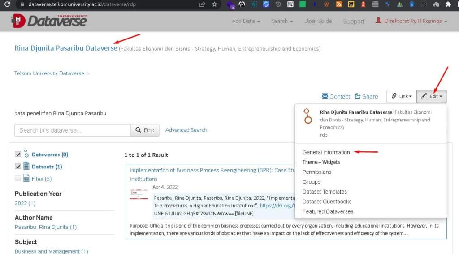Choose Groups in the Edit menu

click(x=311, y=182)
